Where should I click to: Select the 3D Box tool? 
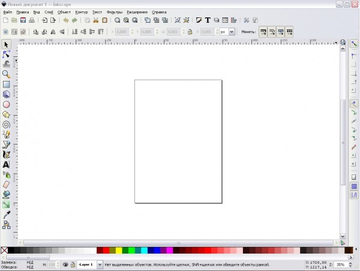point(6,94)
